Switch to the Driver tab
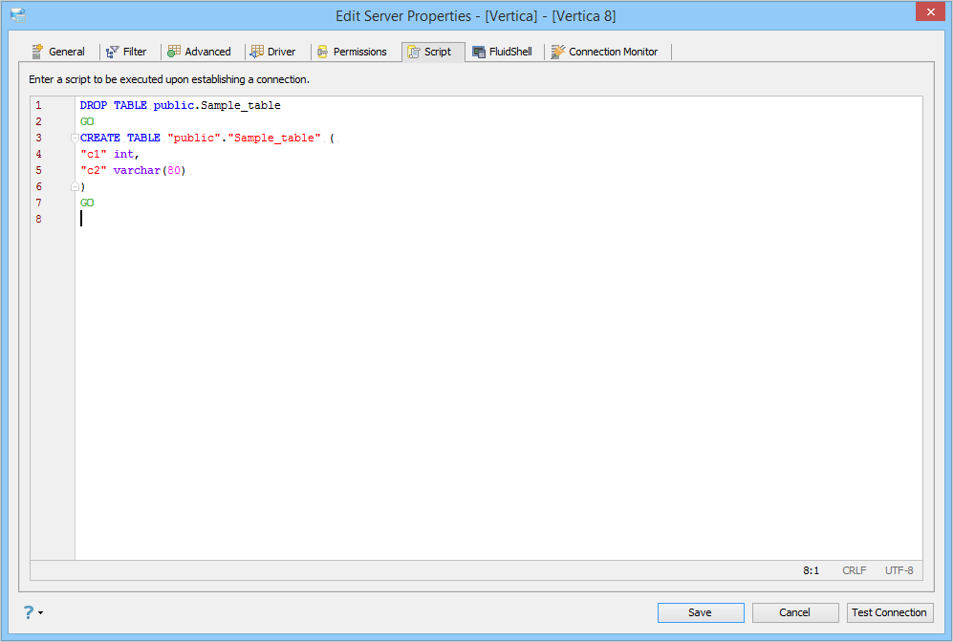The height and width of the screenshot is (642, 953). click(273, 52)
